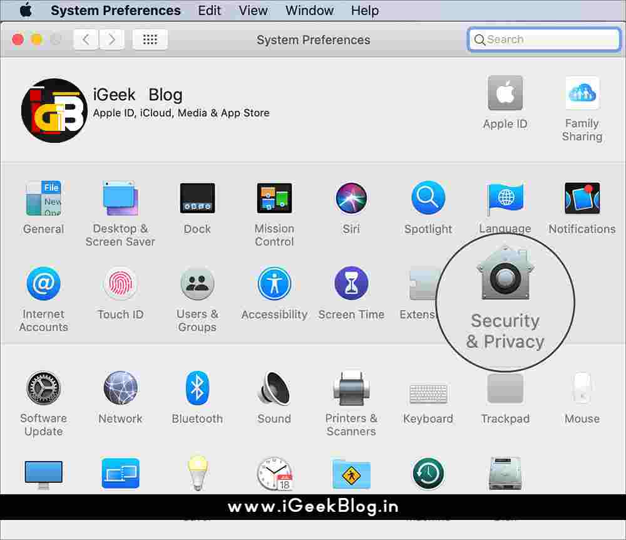
Task: Open the Energy Saver light bulb icon
Action: [x=197, y=474]
